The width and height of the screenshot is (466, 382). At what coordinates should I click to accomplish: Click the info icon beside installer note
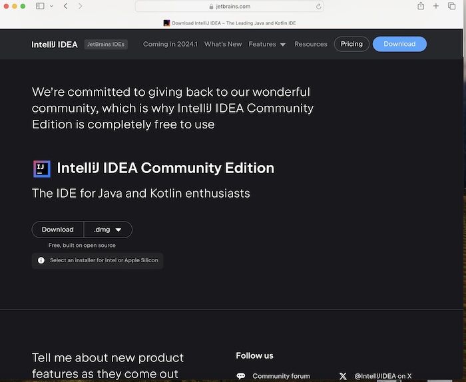[41, 260]
